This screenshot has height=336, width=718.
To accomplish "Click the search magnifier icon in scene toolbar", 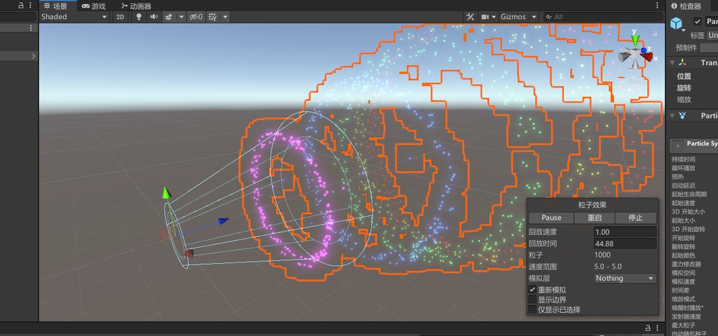I will point(548,17).
